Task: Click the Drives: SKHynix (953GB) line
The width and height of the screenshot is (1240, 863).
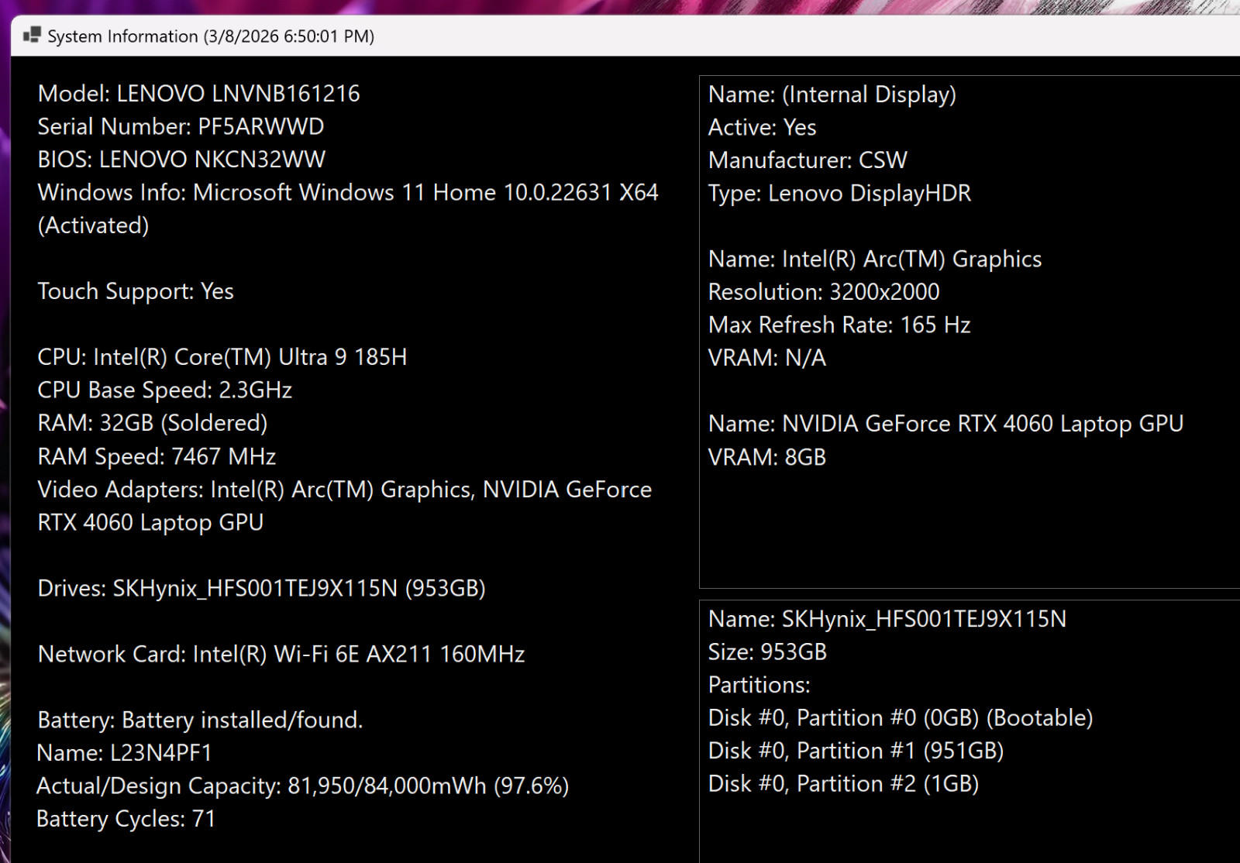Action: pos(261,588)
